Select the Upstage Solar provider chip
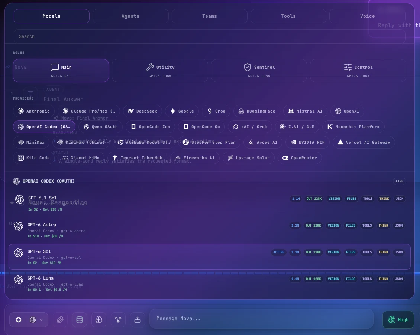 click(x=249, y=158)
